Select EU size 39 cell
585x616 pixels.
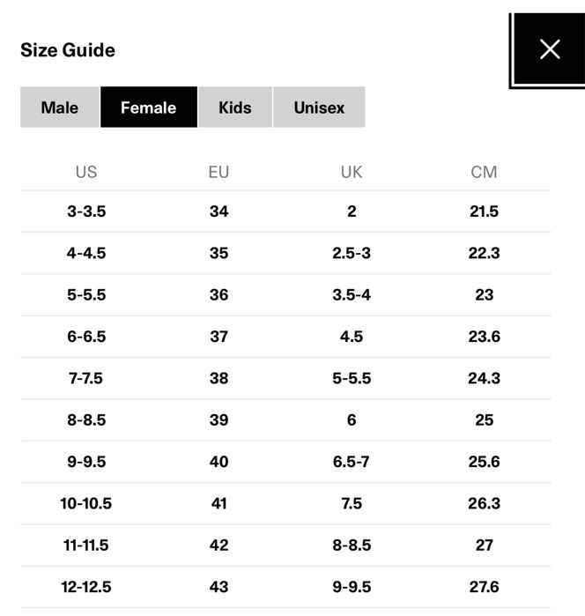coord(218,420)
